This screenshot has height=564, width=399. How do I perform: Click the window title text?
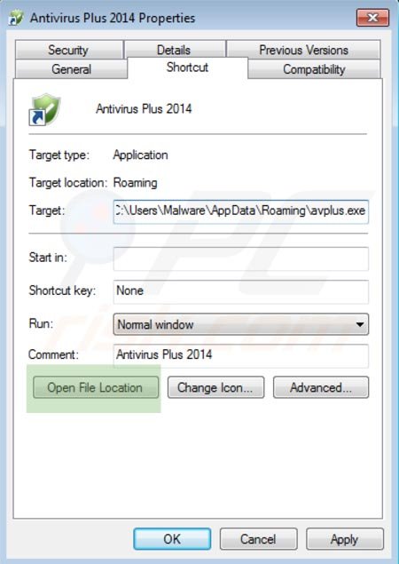[x=113, y=18]
